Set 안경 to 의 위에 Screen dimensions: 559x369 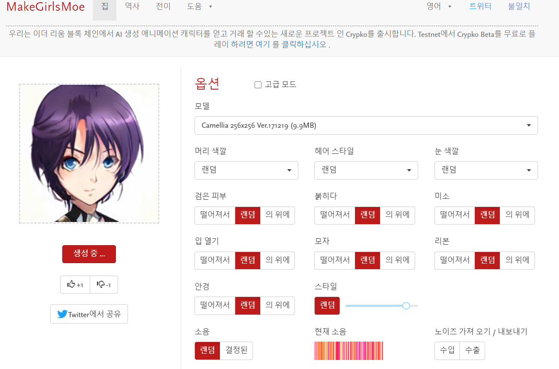277,306
